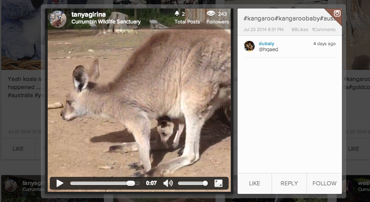
Task: Open the tanyagirina username link
Action: 89,14
